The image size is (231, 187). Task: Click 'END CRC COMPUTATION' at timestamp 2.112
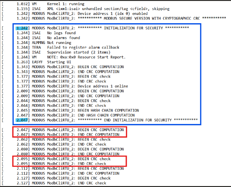pos(99,174)
